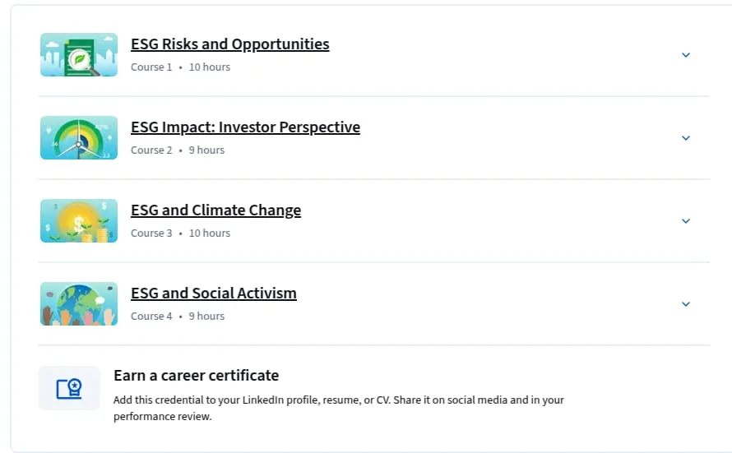
Task: Expand the ESG Impact: Investor Perspective chevron
Action: 686,138
